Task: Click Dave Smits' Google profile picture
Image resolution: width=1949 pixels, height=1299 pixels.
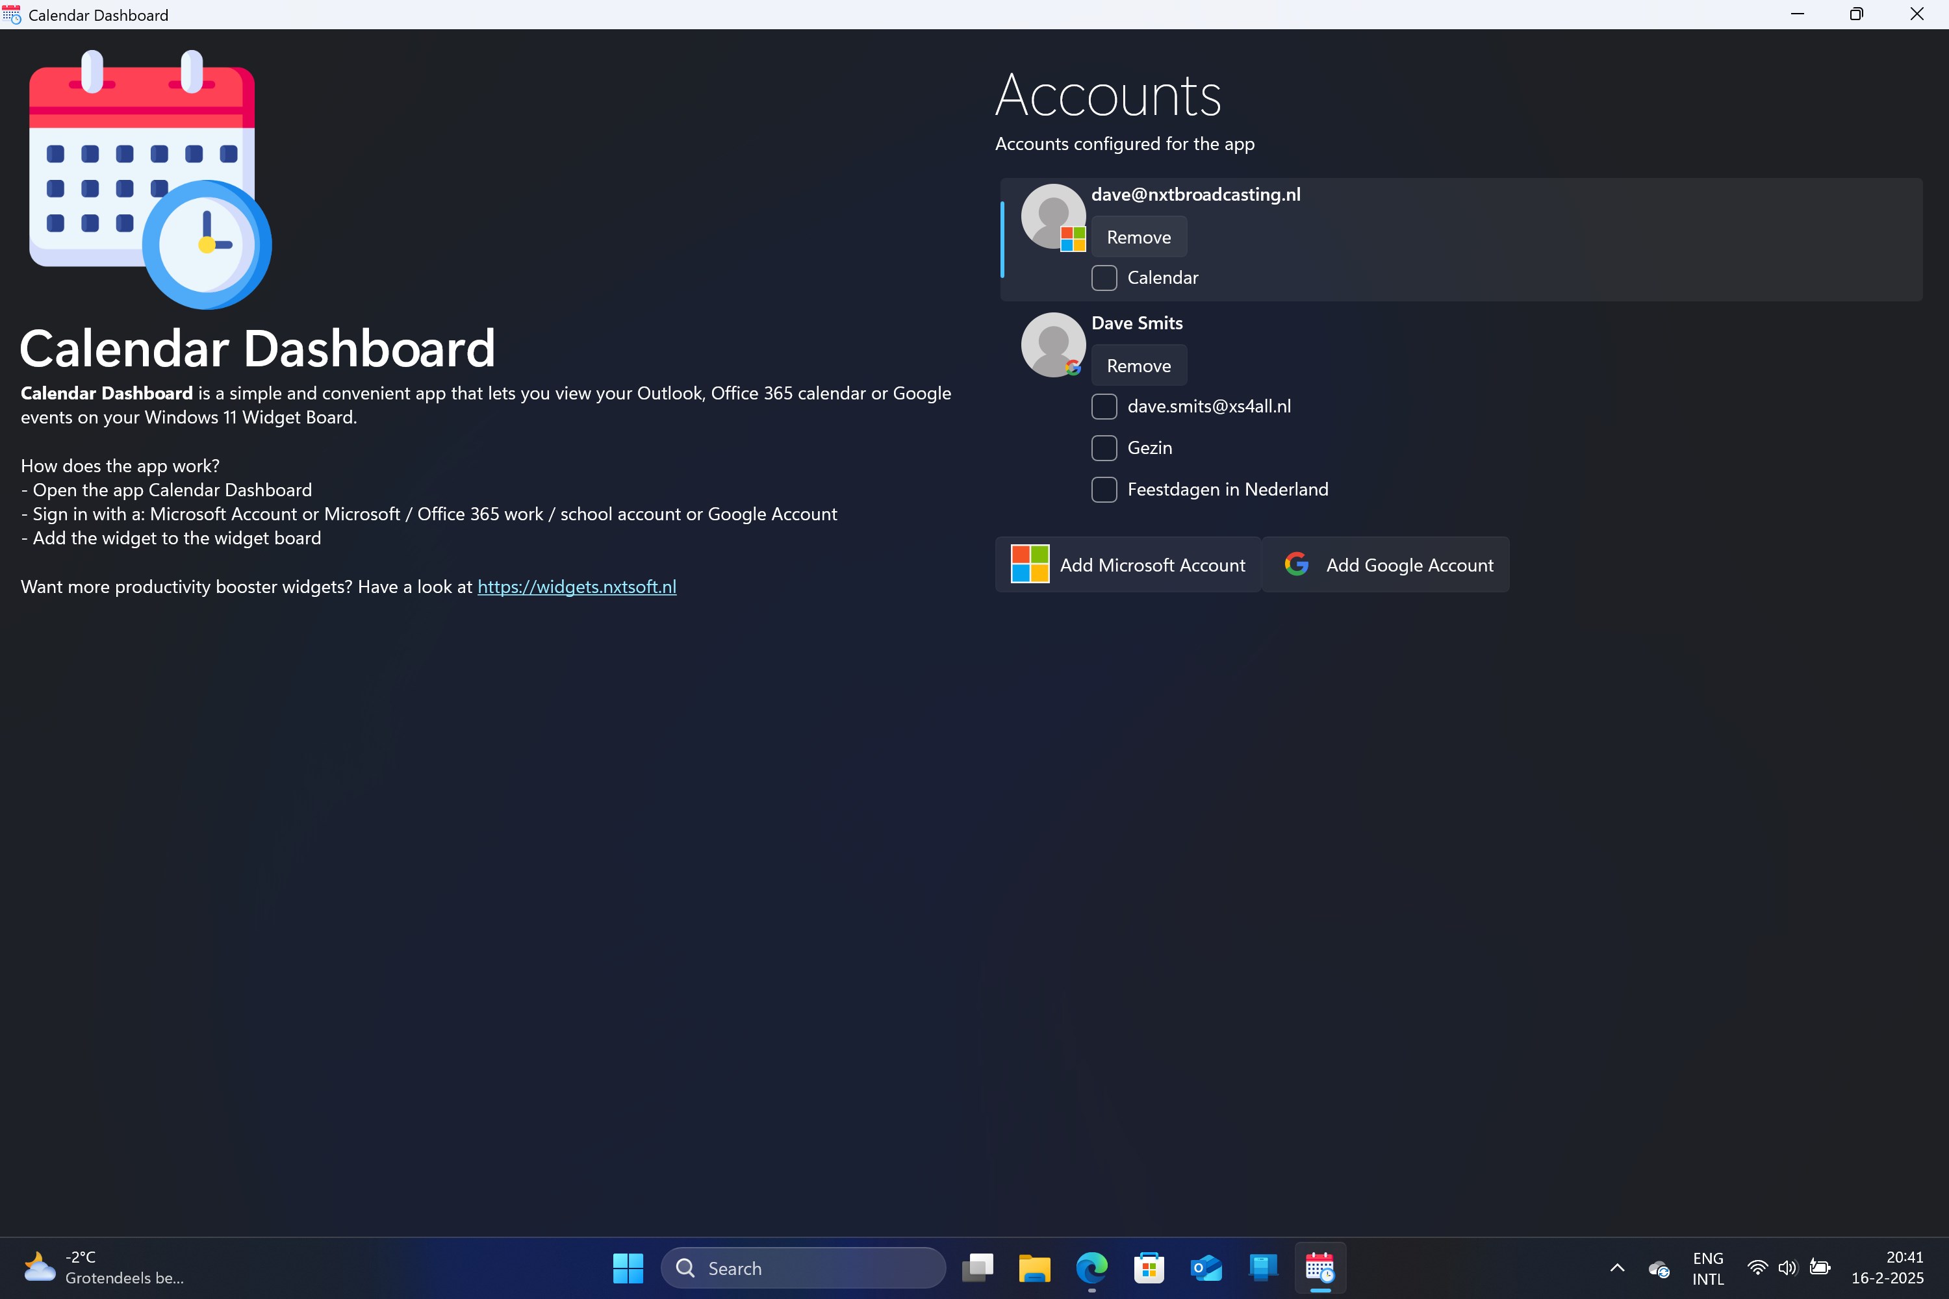Action: pos(1052,345)
